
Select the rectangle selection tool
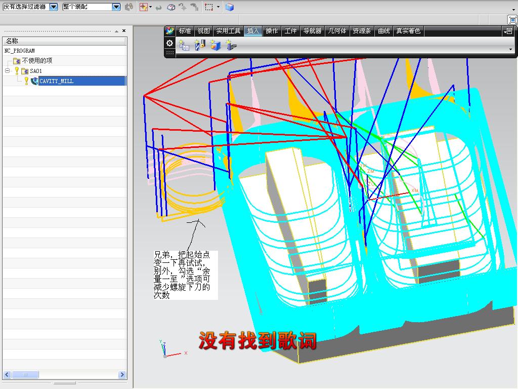209,7
